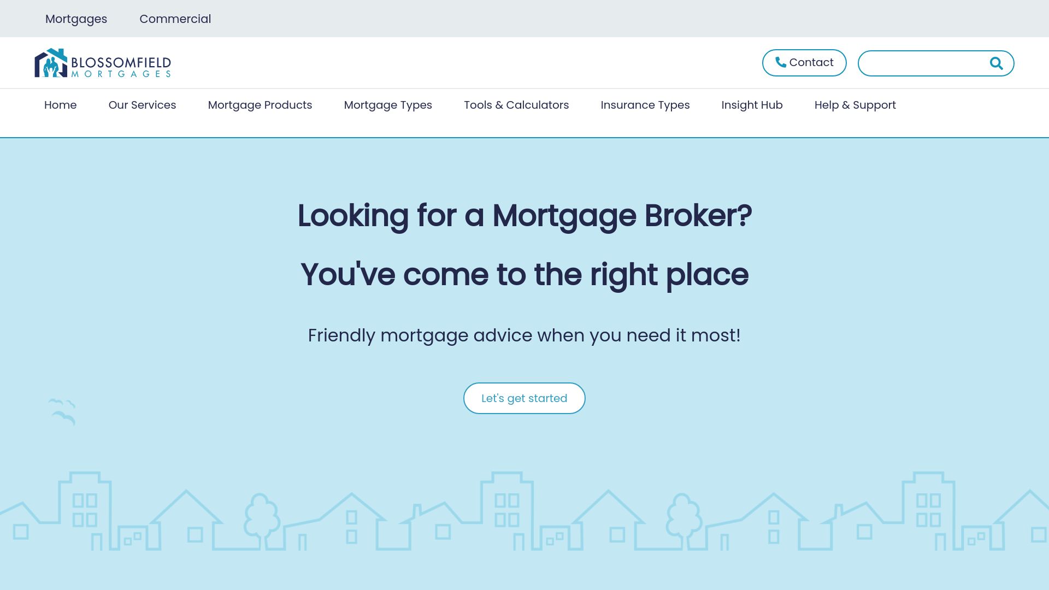Expand the Mortgage Products menu item
This screenshot has height=590, width=1049.
[260, 104]
